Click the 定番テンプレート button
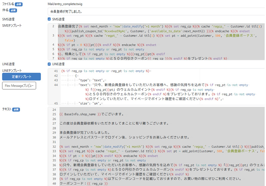Screen dimensions: 266x186 [x=21, y=77]
